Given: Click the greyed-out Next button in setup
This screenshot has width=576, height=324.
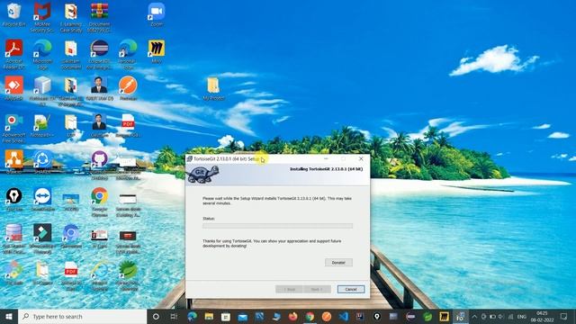Looking at the screenshot, I should (x=317, y=289).
